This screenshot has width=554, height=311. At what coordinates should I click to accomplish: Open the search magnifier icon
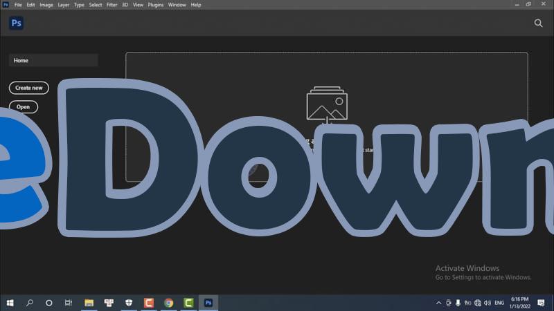click(539, 23)
